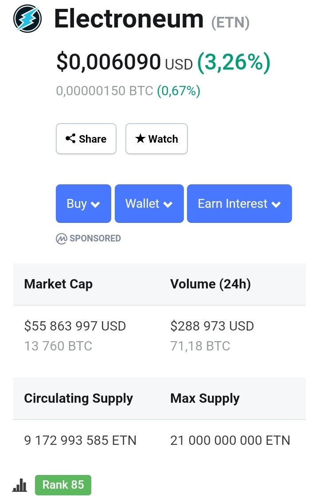This screenshot has width=319, height=498.
Task: Click the Buy dropdown chevron arrow
Action: 95,205
